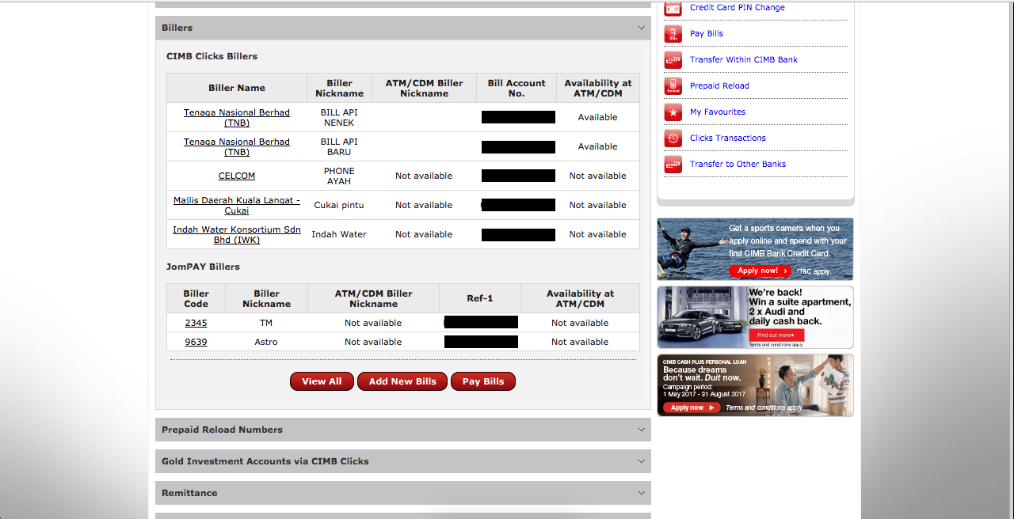Click the Bill Account No. column header
The image size is (1014, 519).
(x=517, y=88)
